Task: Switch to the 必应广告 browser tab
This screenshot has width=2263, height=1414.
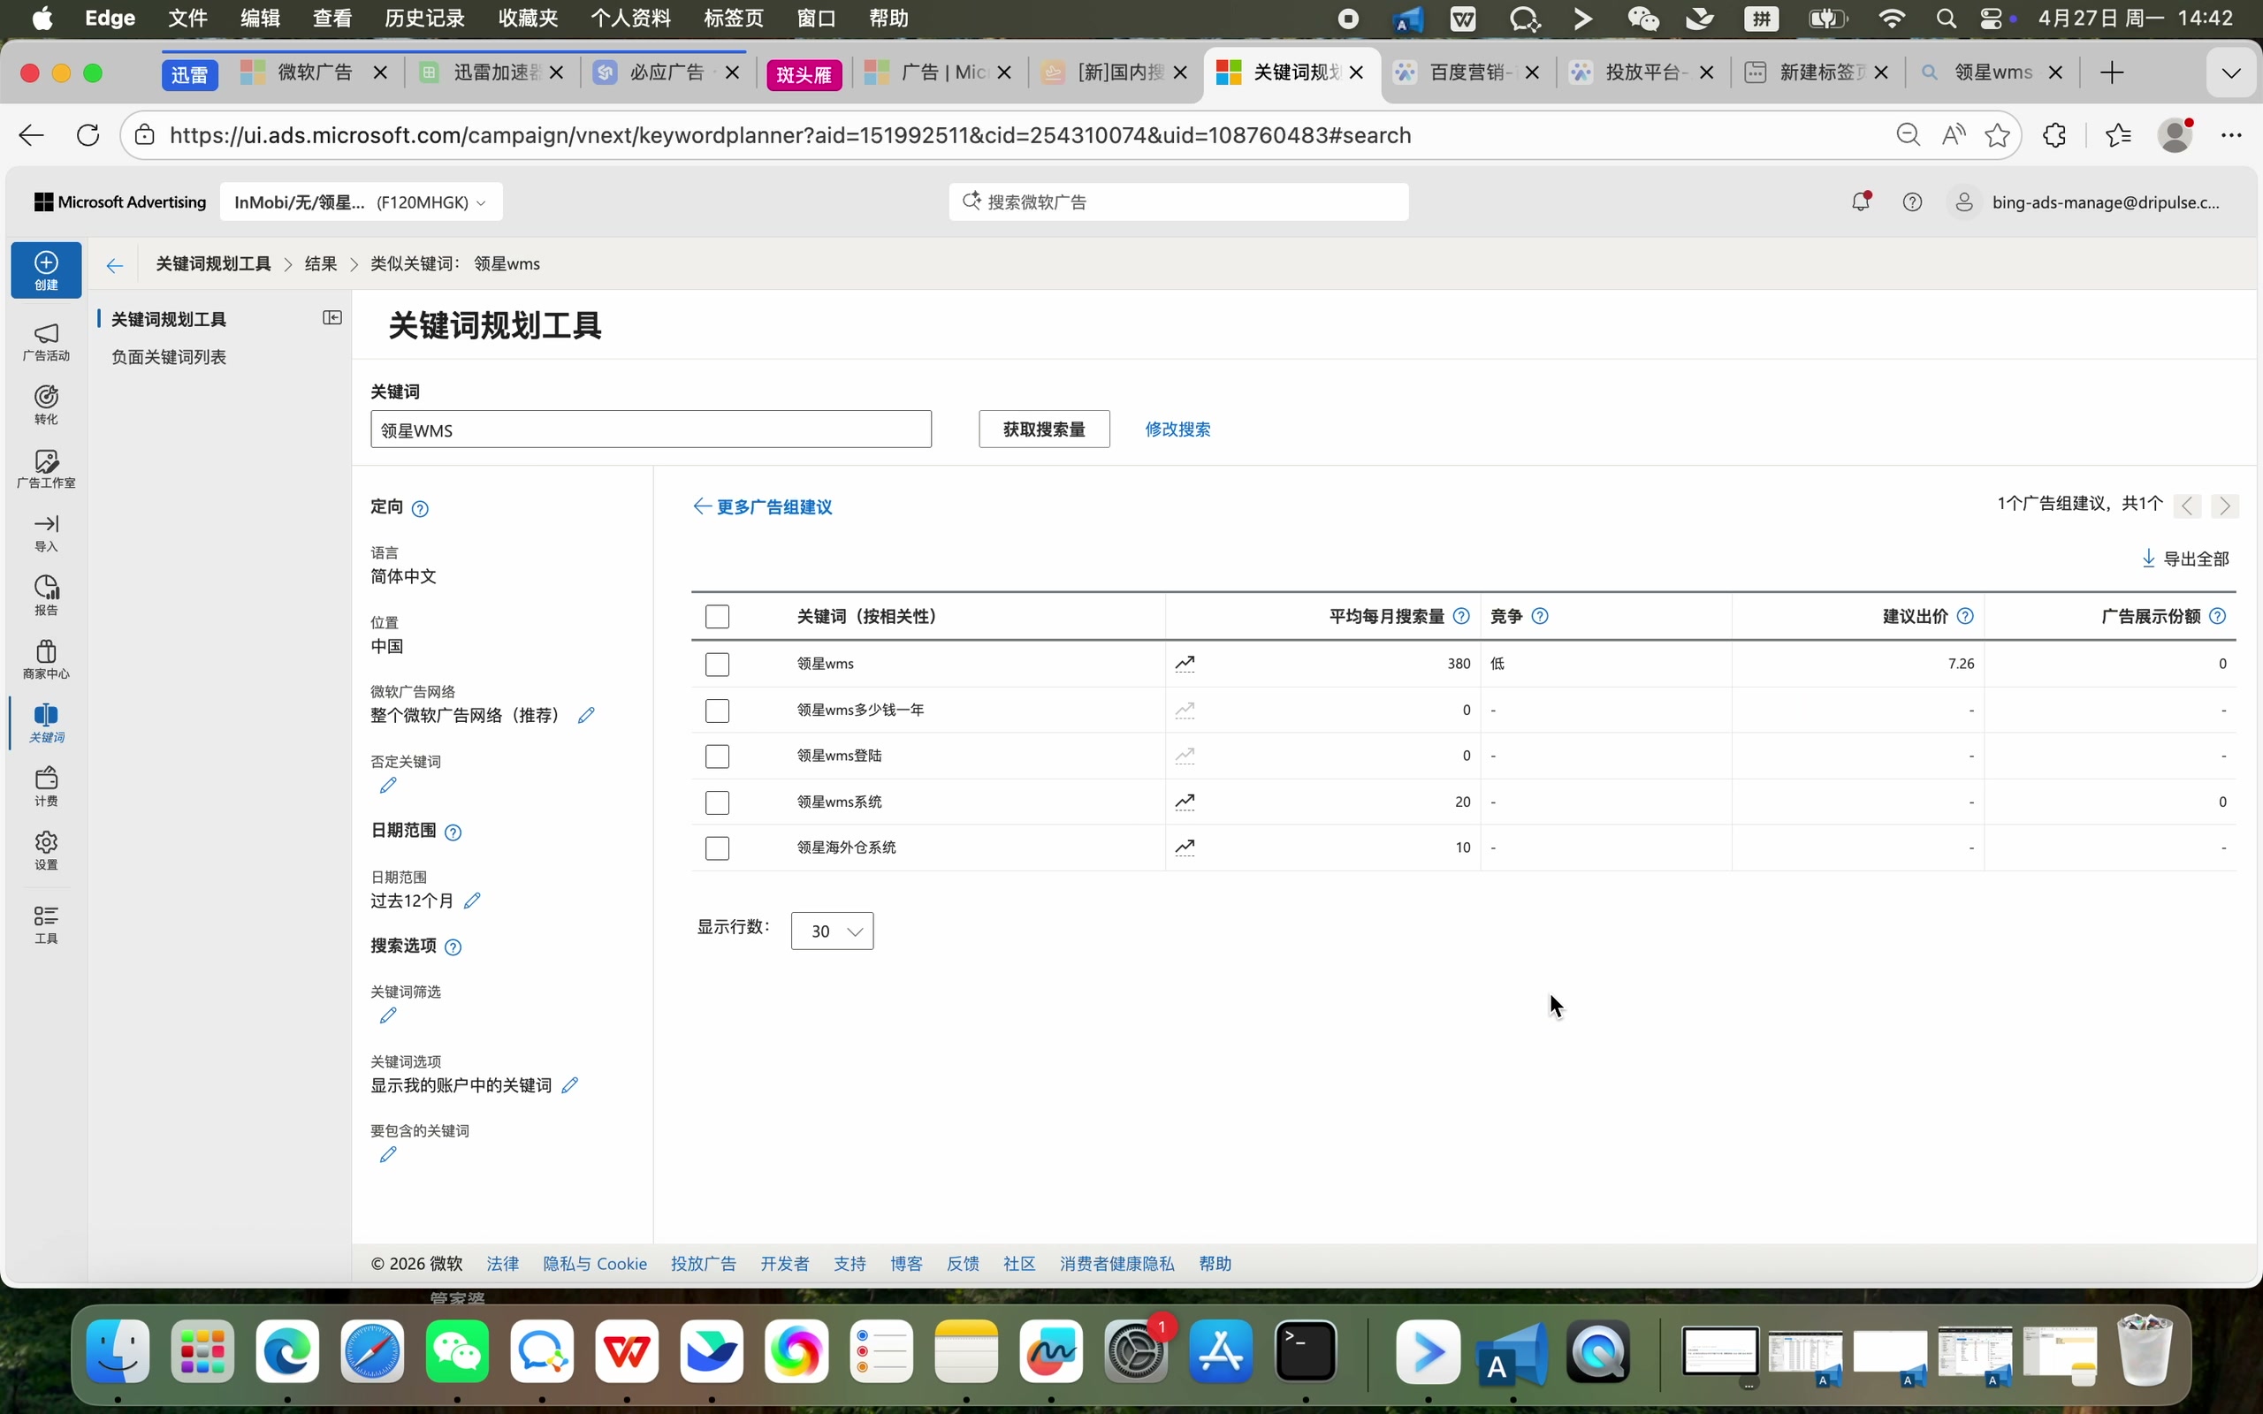Action: pyautogui.click(x=667, y=73)
